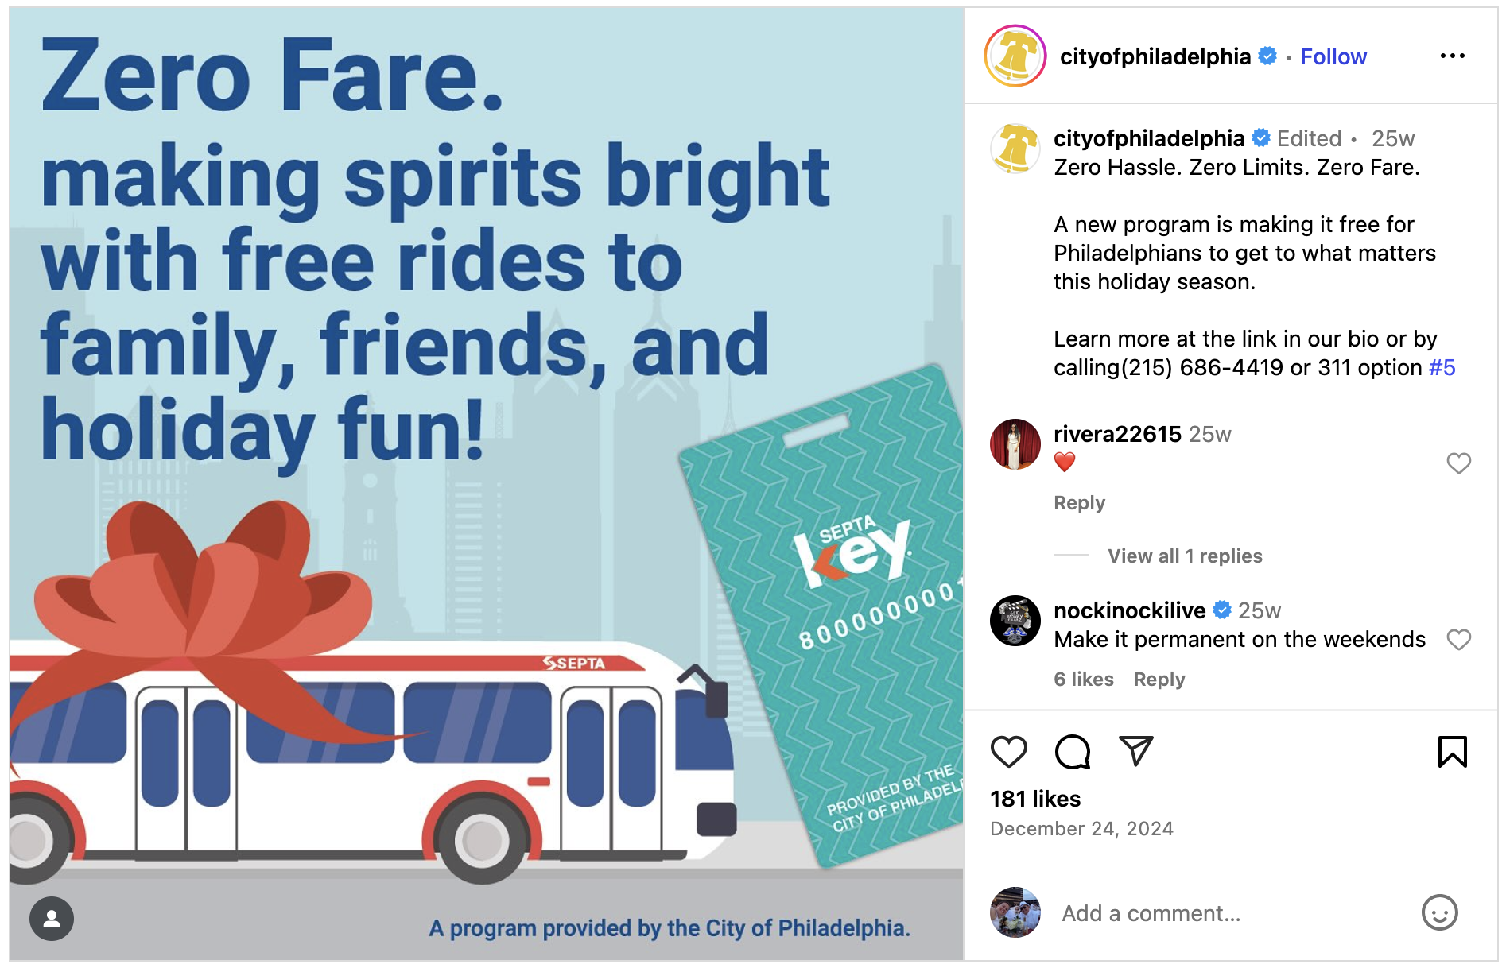Share the post with paper plane icon
This screenshot has width=1506, height=968.
[1135, 751]
